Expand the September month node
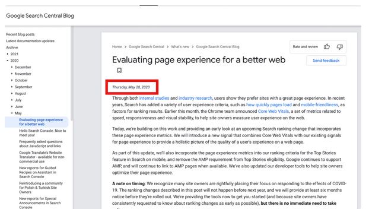This screenshot has height=222, width=369. click(x=12, y=87)
